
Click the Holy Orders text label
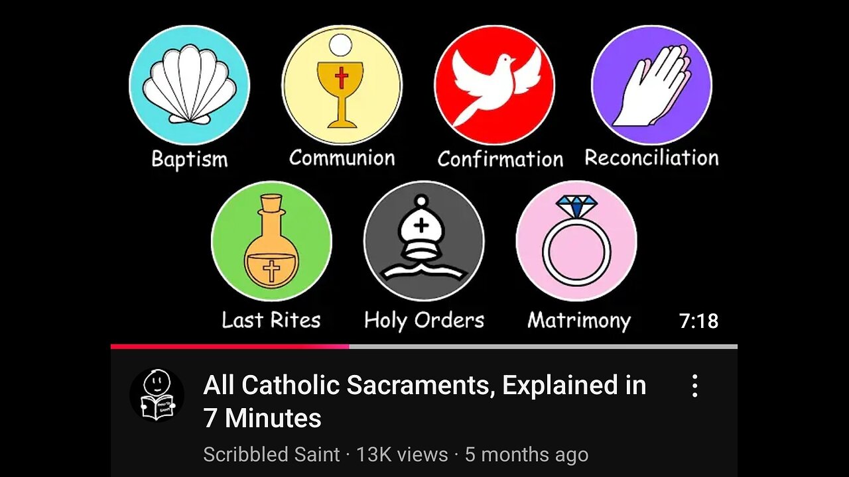click(424, 321)
